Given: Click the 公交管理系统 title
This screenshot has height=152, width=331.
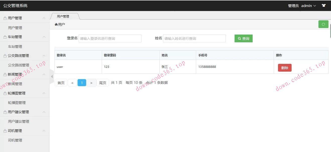Looking at the screenshot, I should point(15,6).
